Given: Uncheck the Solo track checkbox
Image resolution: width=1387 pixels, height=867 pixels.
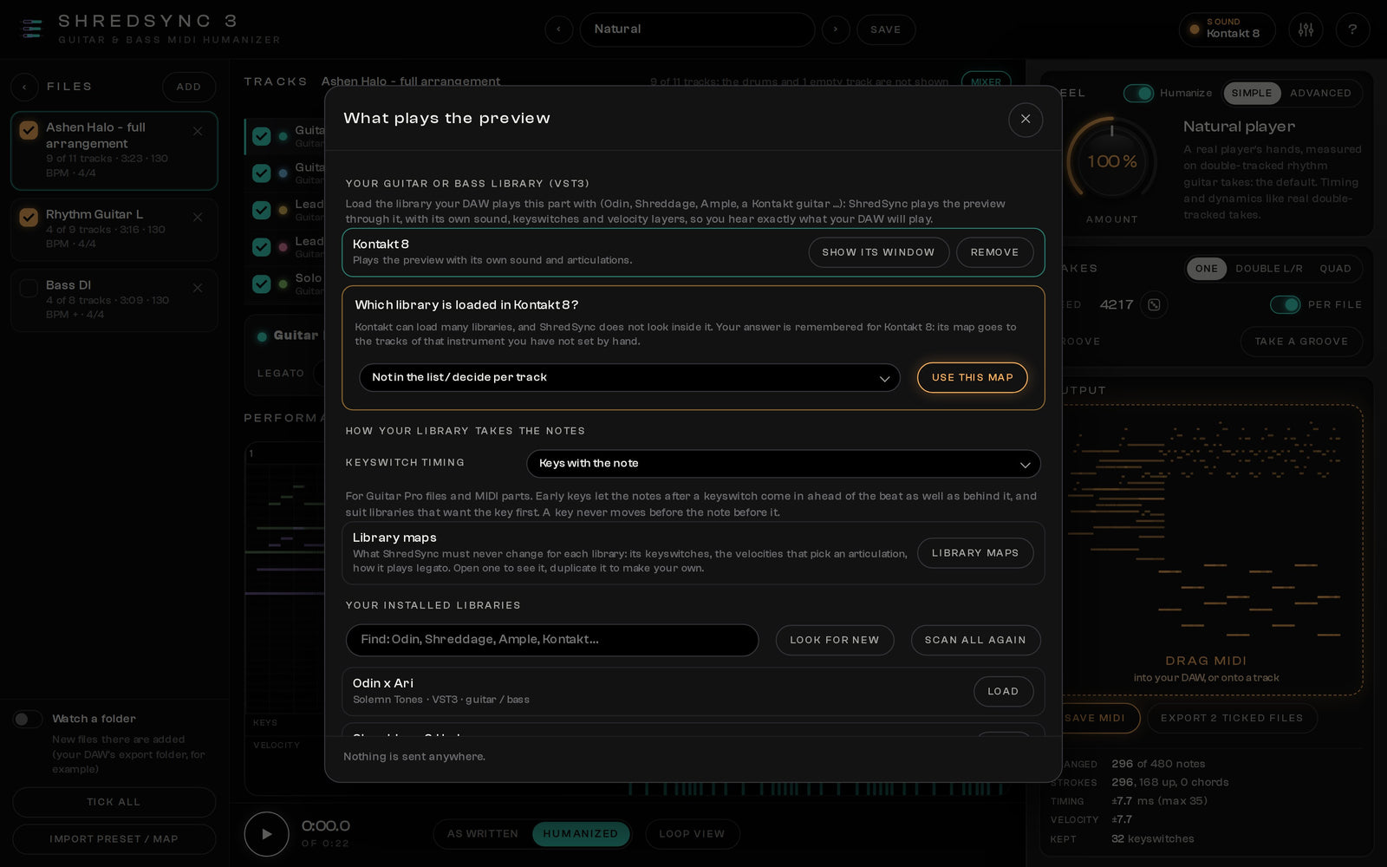Looking at the screenshot, I should point(261,284).
